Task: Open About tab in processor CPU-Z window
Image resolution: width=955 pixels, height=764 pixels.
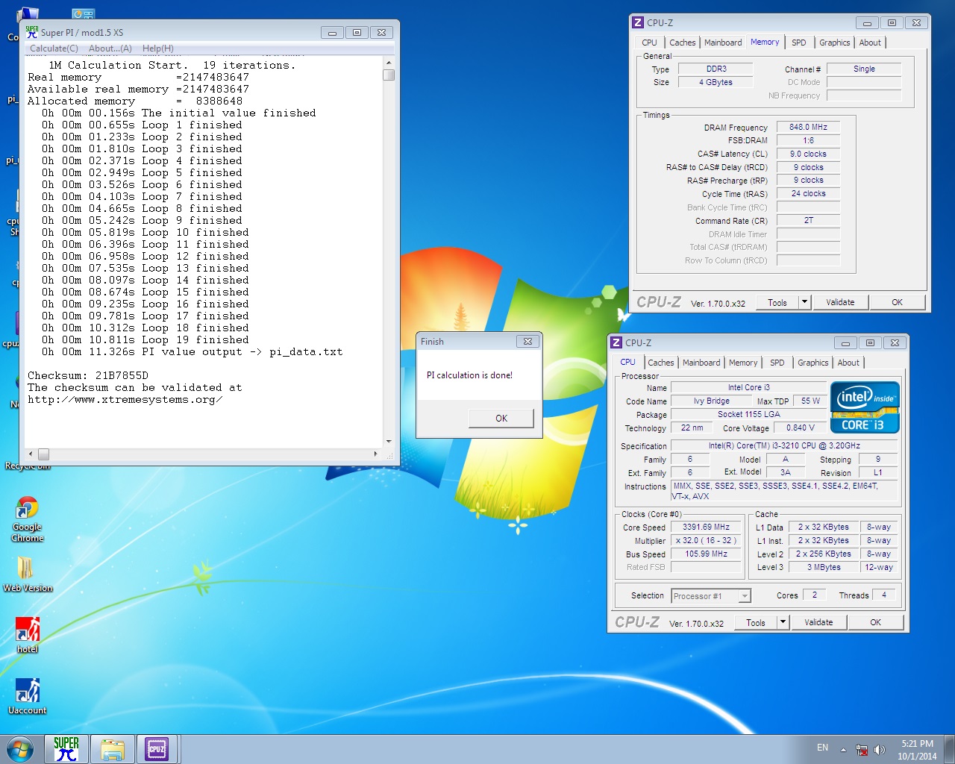Action: point(848,363)
